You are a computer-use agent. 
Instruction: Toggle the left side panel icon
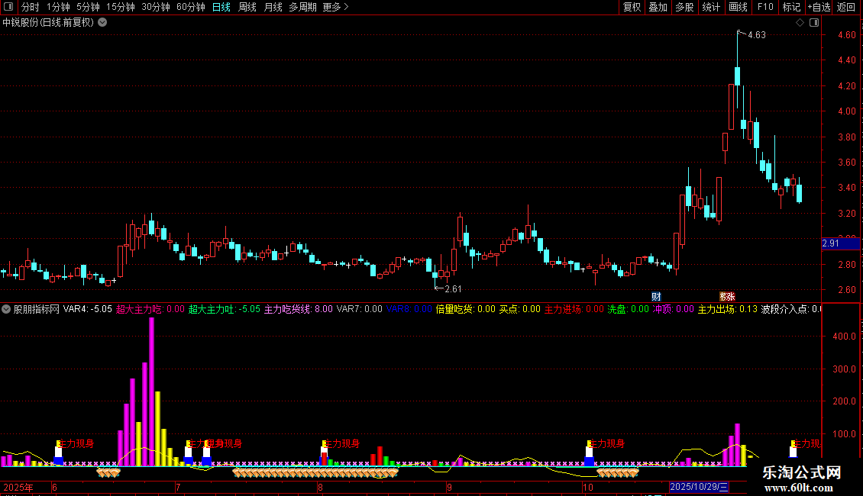8,7
